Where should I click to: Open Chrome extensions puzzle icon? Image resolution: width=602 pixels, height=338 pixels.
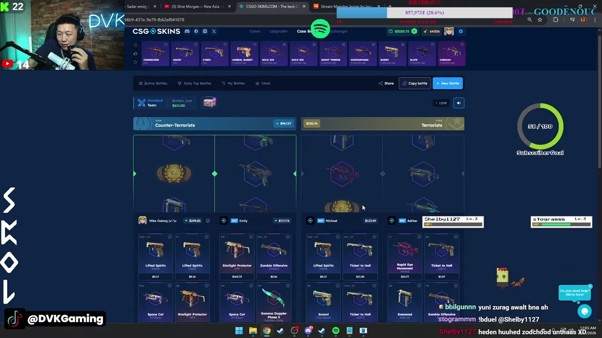(556, 20)
